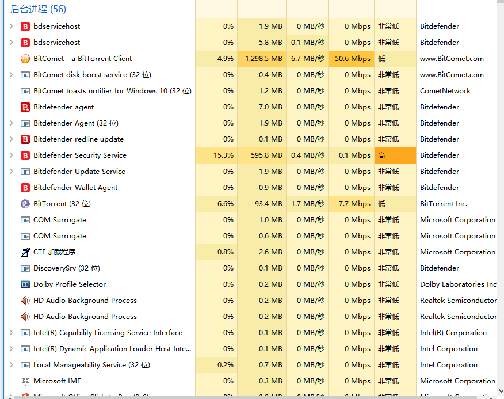Image resolution: width=504 pixels, height=399 pixels.
Task: Click the 0.8% CPU cell of CTF 加载程序
Action: coord(216,252)
